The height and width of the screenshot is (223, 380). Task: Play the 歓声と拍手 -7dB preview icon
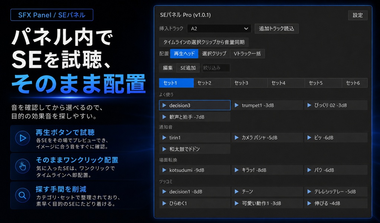(x=164, y=117)
